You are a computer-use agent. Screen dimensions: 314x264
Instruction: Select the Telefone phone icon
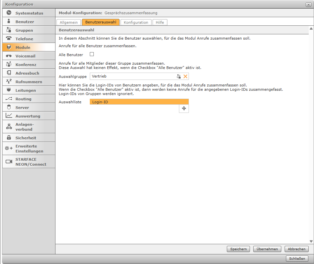(9, 39)
